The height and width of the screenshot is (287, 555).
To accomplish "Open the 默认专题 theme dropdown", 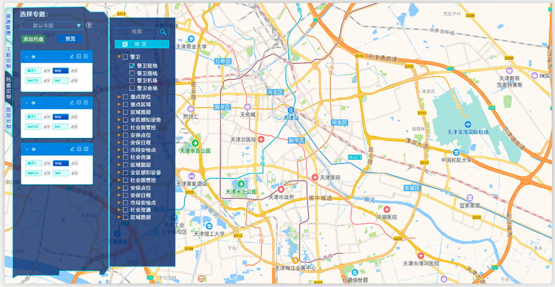I will [52, 25].
